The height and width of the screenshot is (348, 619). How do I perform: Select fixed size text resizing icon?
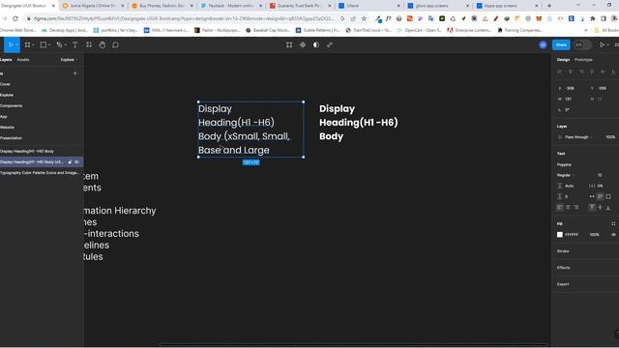(x=608, y=196)
